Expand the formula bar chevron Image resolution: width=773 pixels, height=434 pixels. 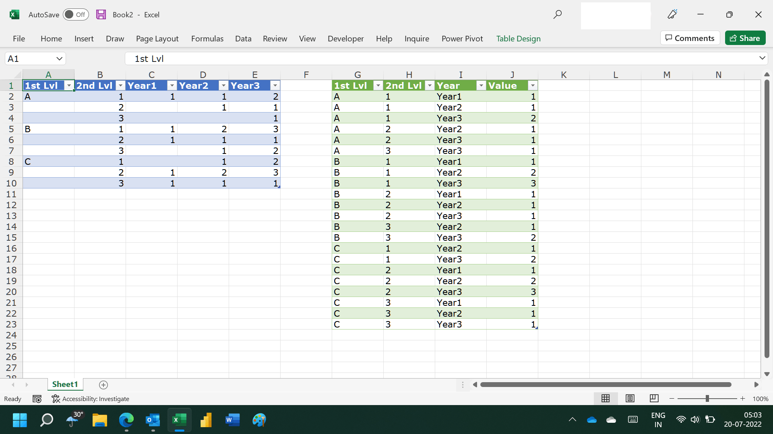(762, 58)
